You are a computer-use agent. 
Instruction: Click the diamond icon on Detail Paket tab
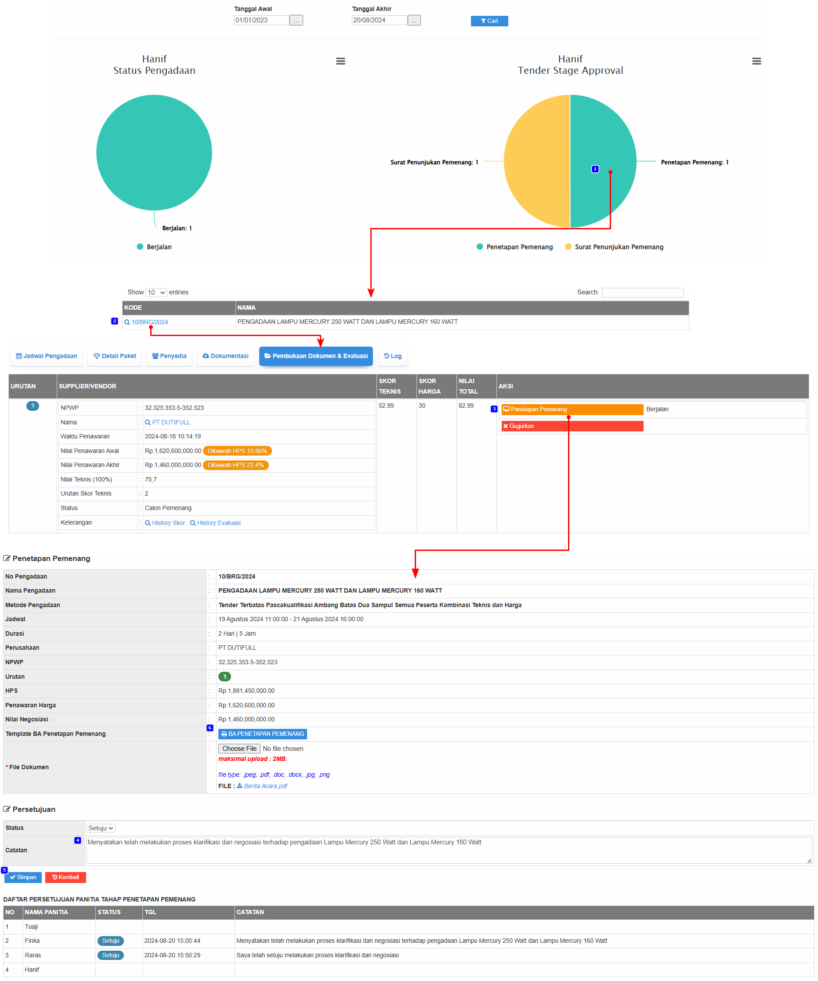(97, 356)
